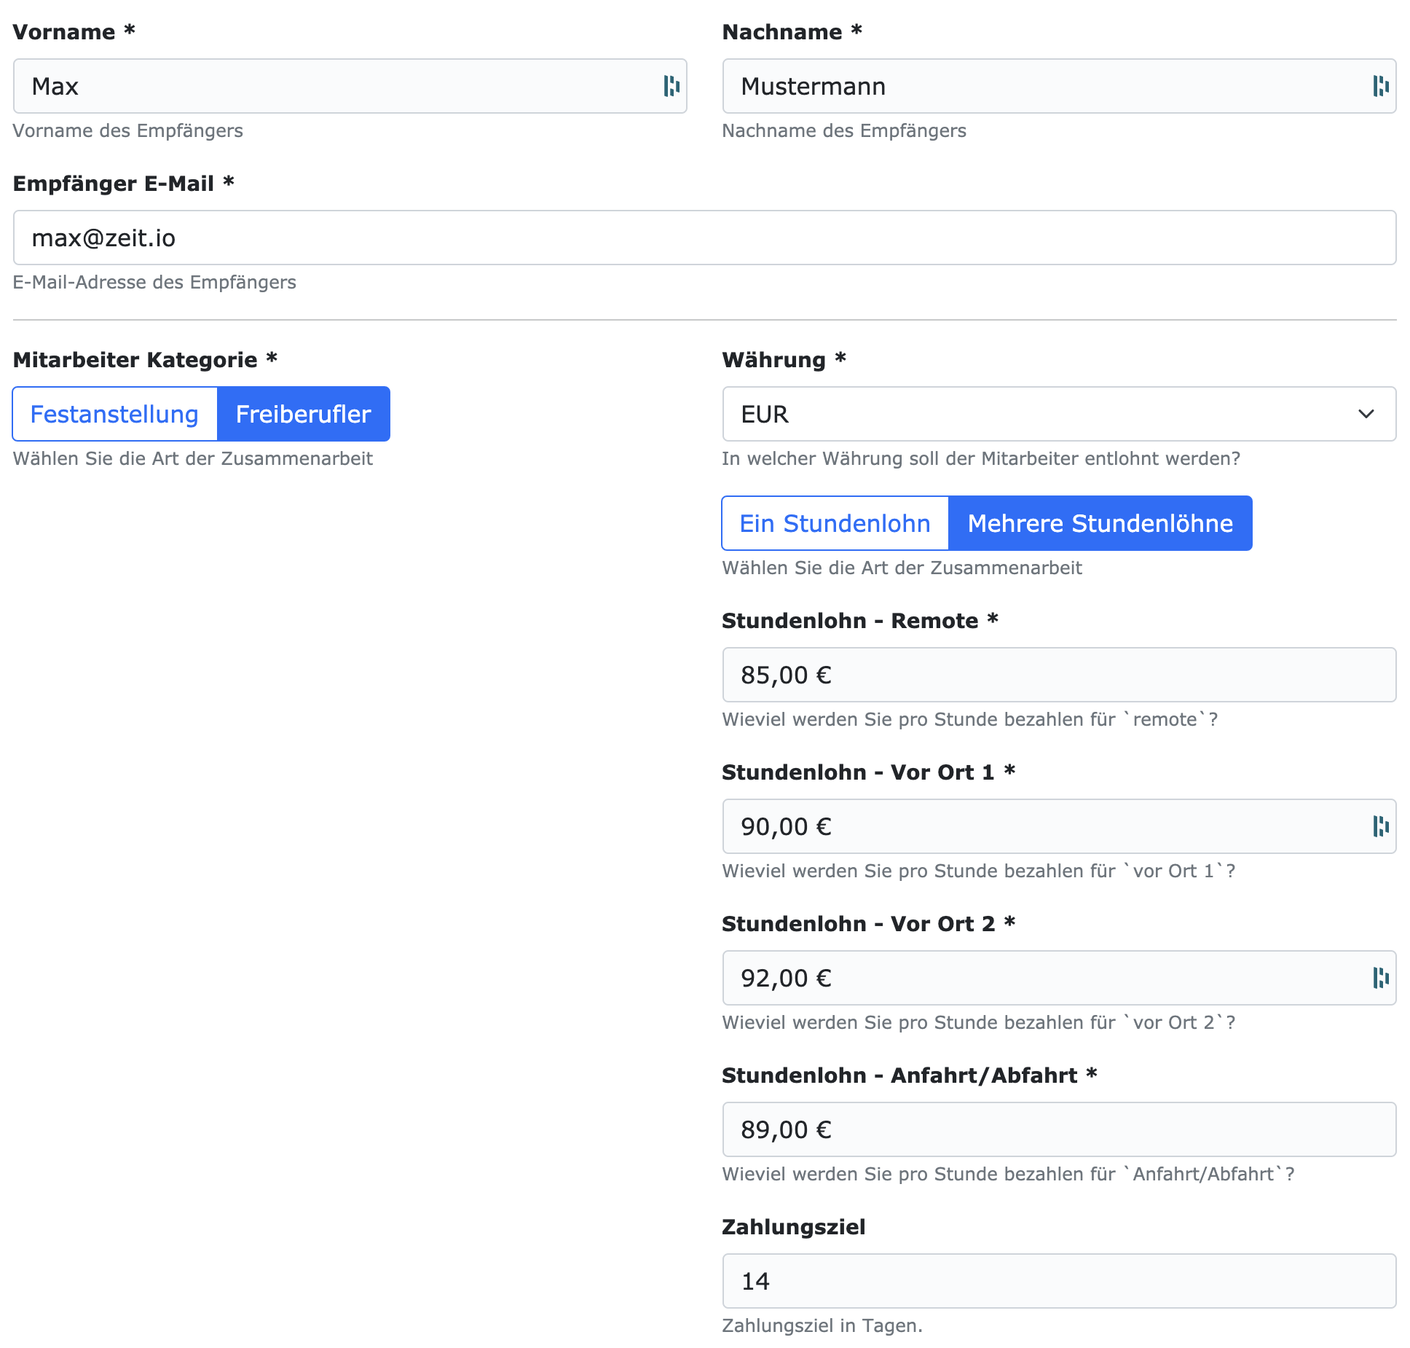1410x1348 pixels.
Task: Click the Mitarbeiter Kategorie label
Action: (135, 360)
